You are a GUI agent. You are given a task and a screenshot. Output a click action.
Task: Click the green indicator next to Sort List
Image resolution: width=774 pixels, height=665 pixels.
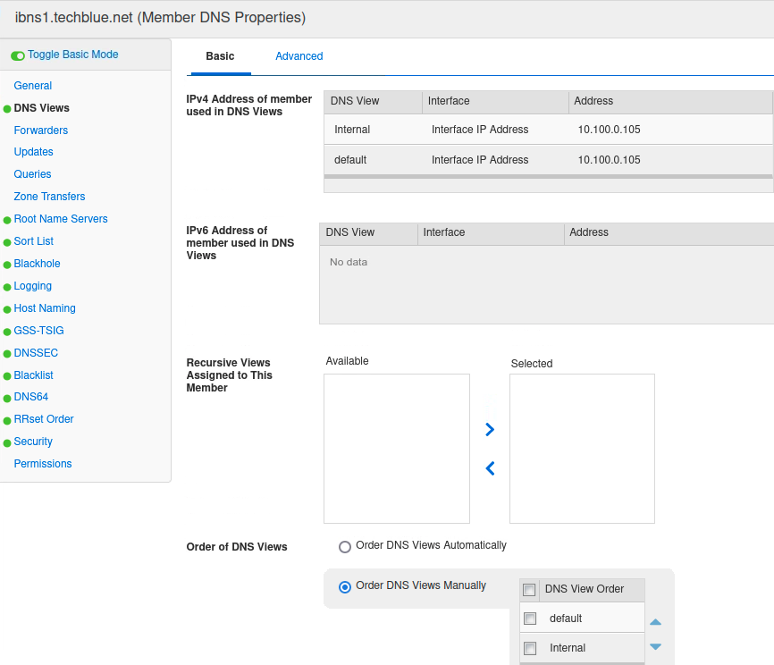pos(6,240)
